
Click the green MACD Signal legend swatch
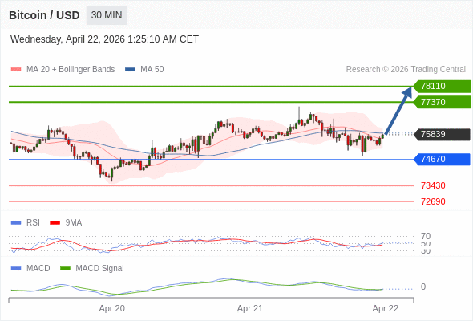click(65, 269)
